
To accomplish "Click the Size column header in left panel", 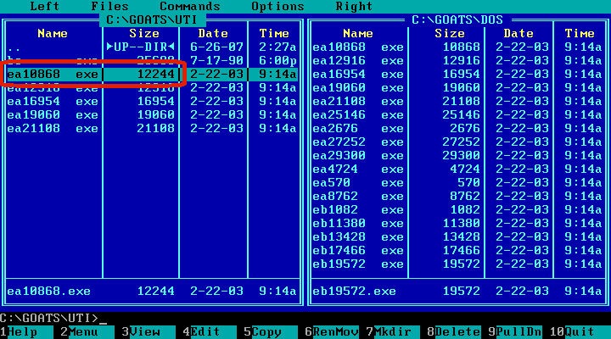I will pyautogui.click(x=144, y=33).
